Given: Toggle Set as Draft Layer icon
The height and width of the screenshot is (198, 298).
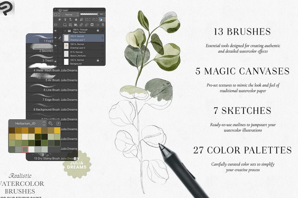Looking at the screenshot, I should point(70,19).
